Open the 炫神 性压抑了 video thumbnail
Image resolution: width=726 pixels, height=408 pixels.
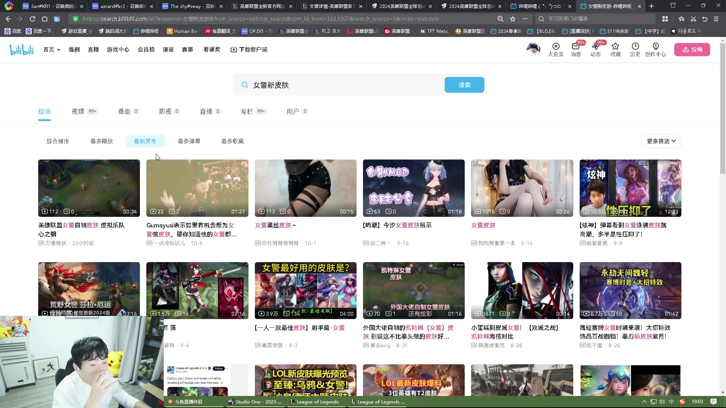pyautogui.click(x=630, y=188)
